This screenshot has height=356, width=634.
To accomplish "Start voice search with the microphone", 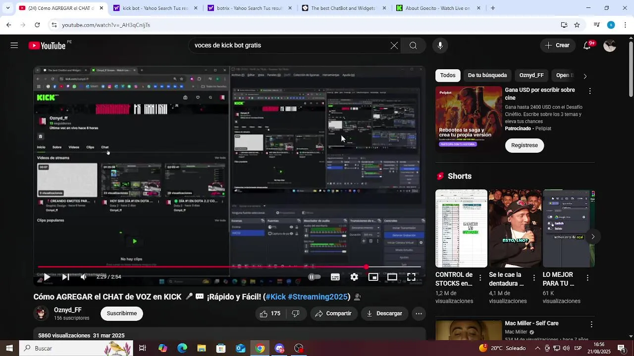I will 440,45.
